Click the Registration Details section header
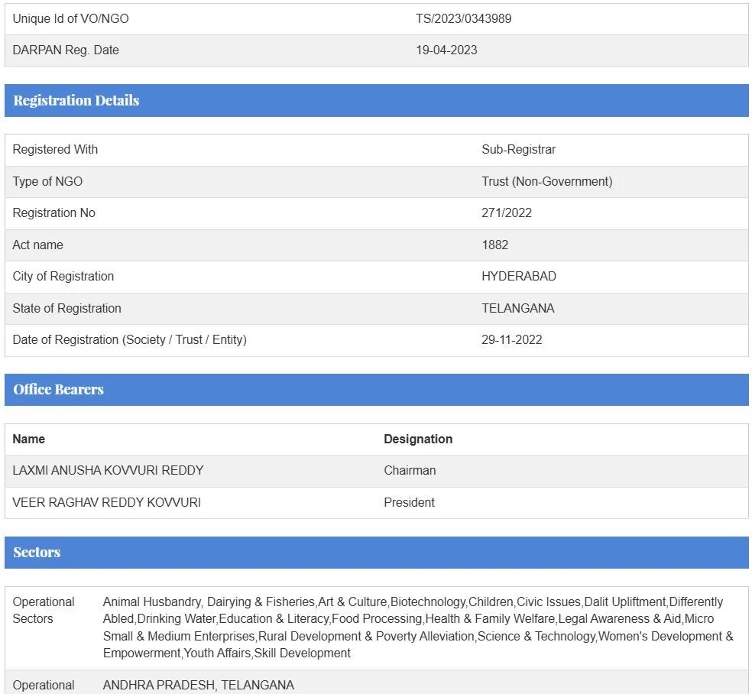Screen dimensions: 752x694 [x=76, y=100]
